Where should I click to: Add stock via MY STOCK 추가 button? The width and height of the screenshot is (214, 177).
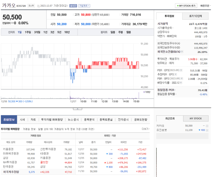(186, 6)
